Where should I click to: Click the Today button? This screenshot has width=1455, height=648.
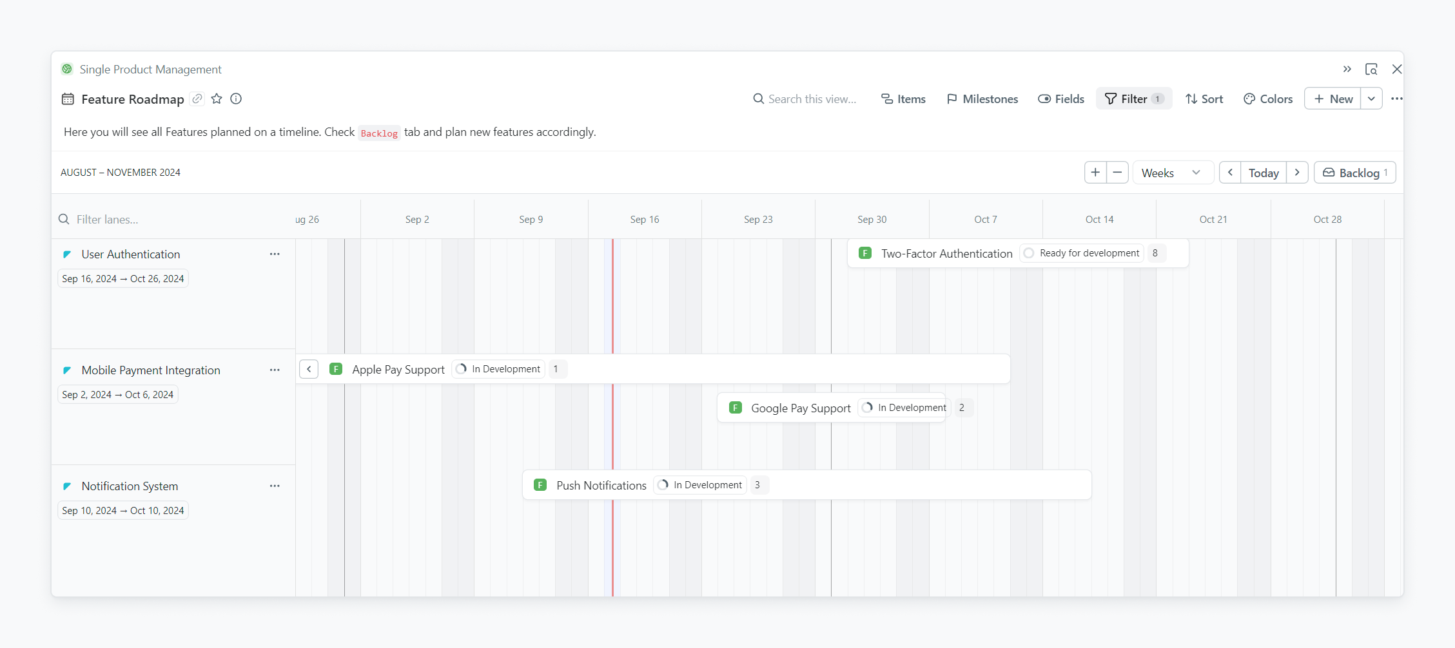1264,173
